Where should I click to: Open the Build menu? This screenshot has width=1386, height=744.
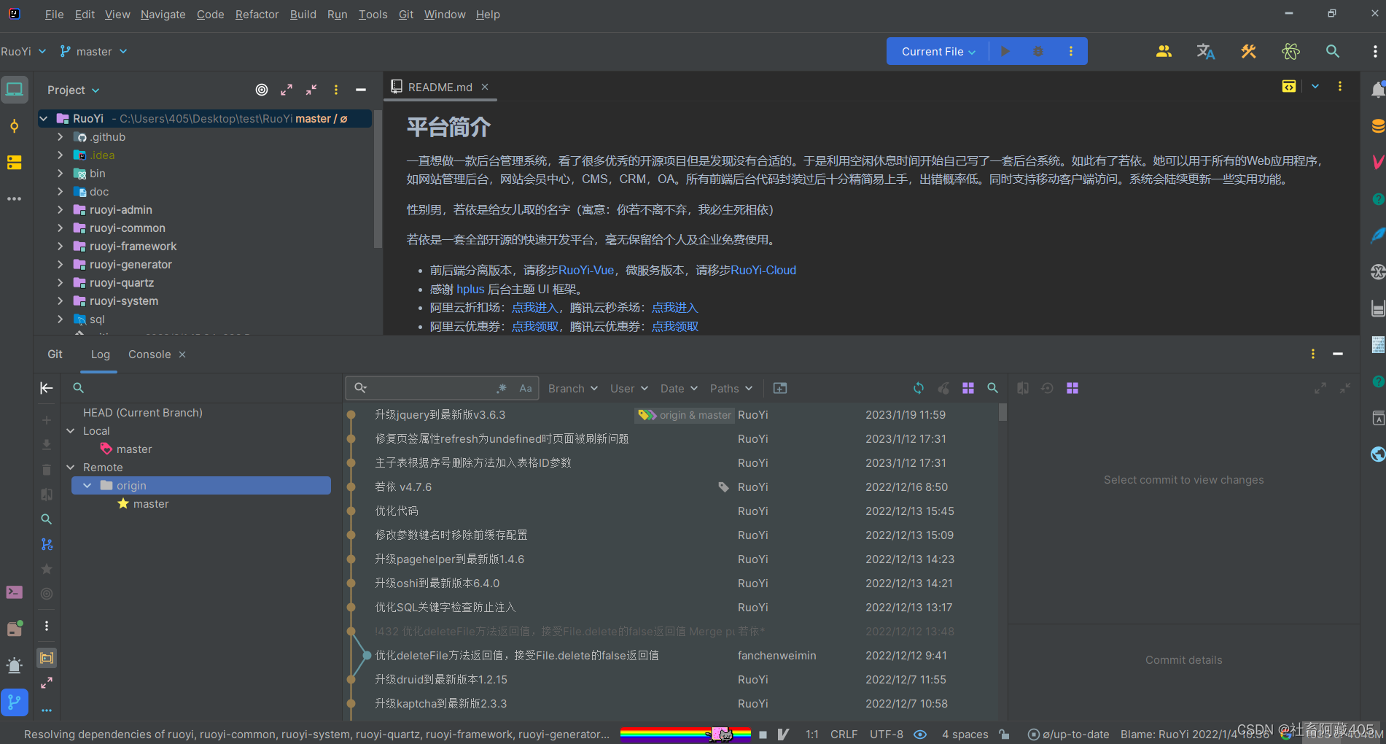tap(303, 14)
